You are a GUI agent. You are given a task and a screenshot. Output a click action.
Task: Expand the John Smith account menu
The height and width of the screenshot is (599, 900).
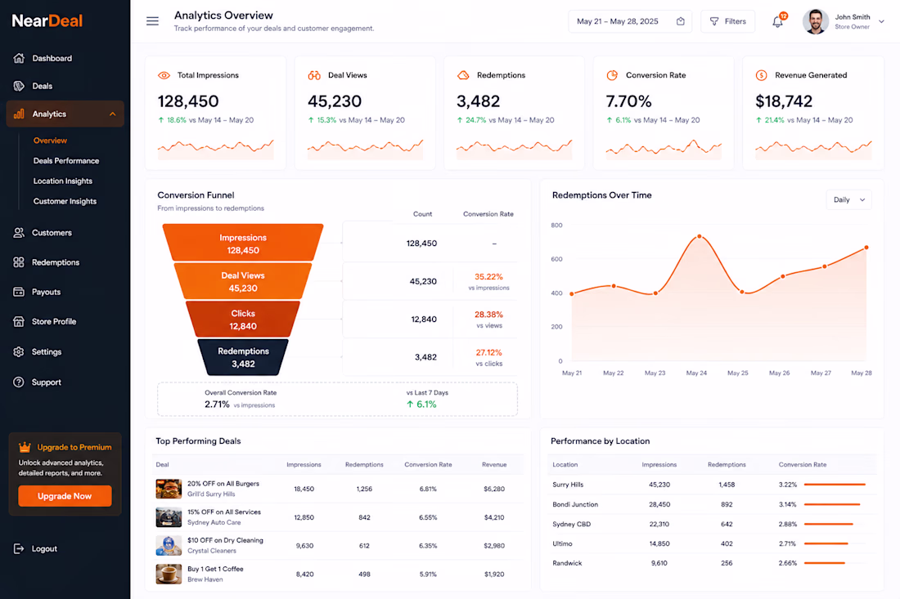point(882,21)
